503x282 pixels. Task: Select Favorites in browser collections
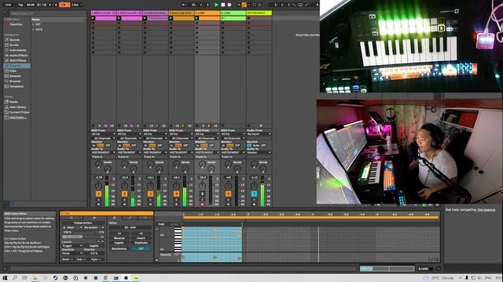pyautogui.click(x=16, y=24)
